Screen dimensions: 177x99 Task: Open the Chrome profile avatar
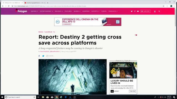pos(171,6)
